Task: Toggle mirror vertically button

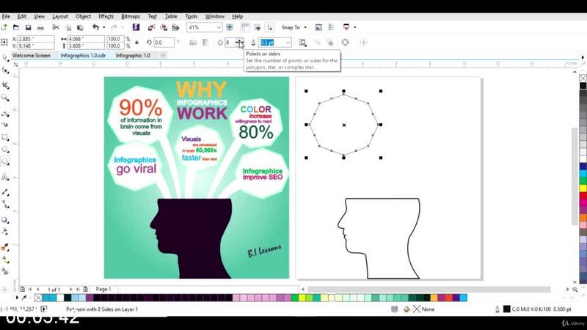Action: [x=205, y=43]
